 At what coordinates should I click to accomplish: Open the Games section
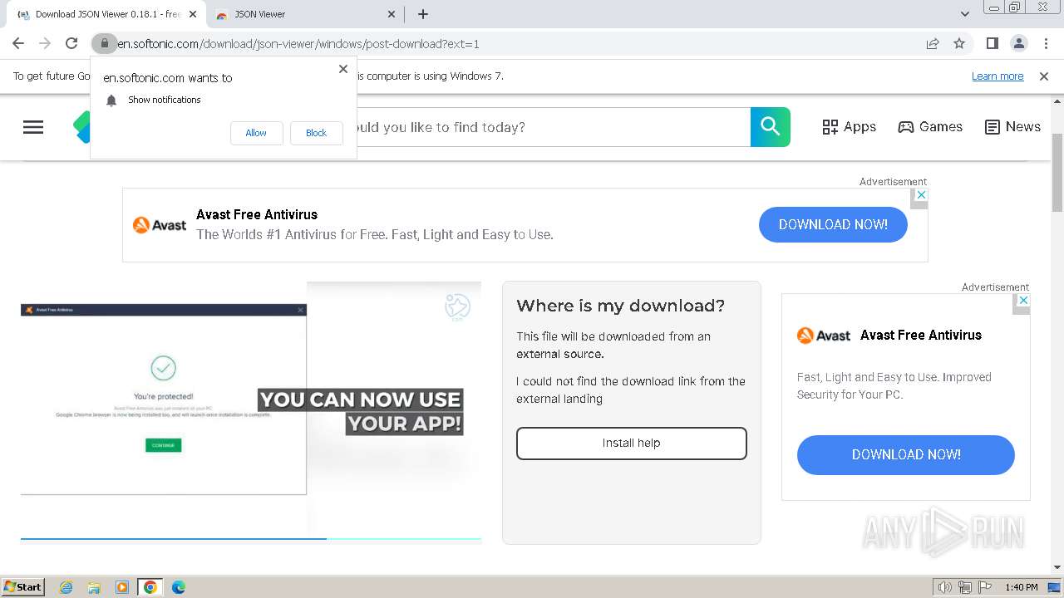pos(930,127)
